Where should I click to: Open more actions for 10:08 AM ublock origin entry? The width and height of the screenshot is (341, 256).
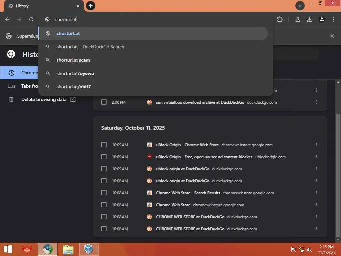[x=317, y=181]
